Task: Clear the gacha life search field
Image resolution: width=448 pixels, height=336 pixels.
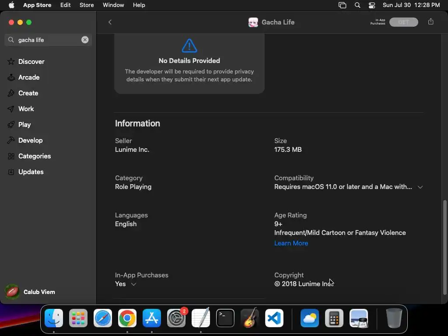Action: 85,40
